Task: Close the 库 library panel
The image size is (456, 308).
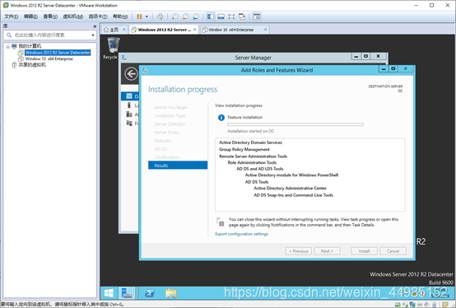Action: [x=95, y=26]
